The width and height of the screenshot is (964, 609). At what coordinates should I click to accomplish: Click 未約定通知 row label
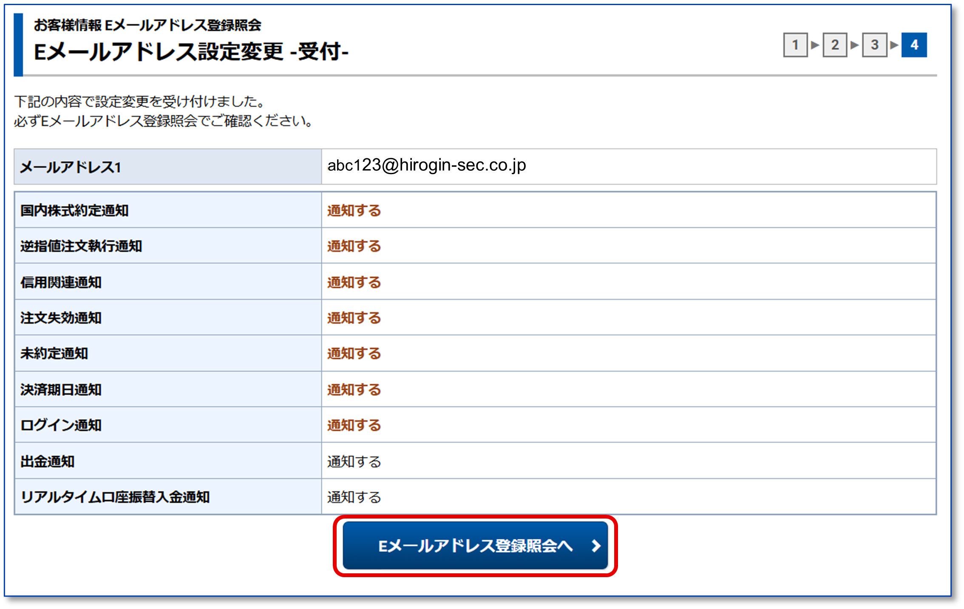(x=54, y=354)
